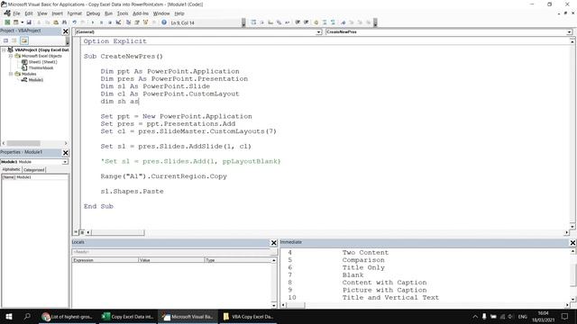Viewport: 577px width, 324px height.
Task: Open Find with the binoculars icon
Action: (x=64, y=22)
